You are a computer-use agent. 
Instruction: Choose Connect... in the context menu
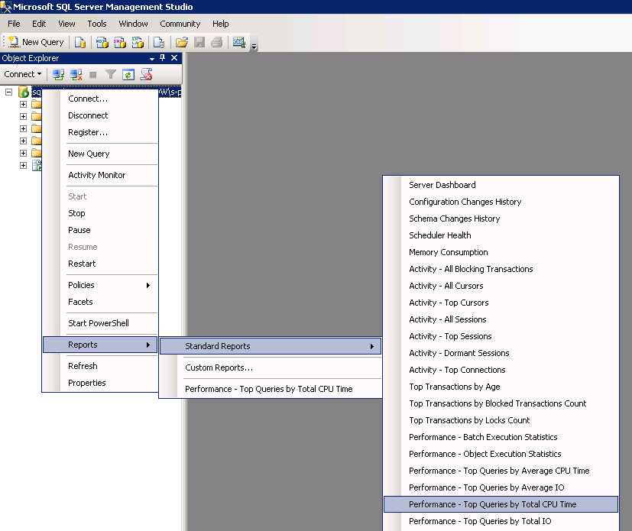point(100,99)
